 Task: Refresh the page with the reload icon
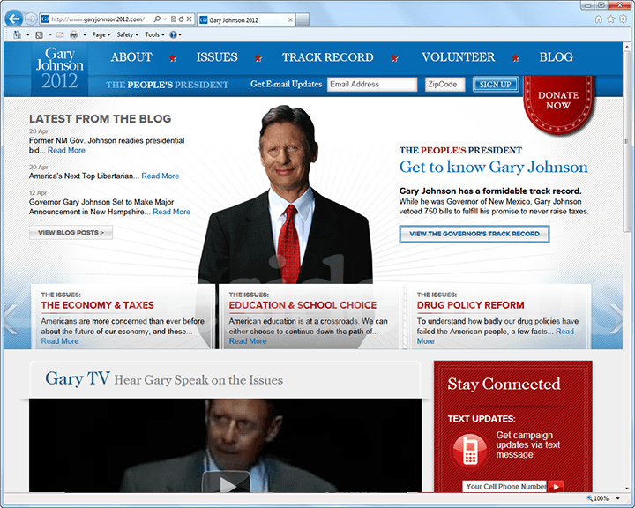tap(181, 19)
